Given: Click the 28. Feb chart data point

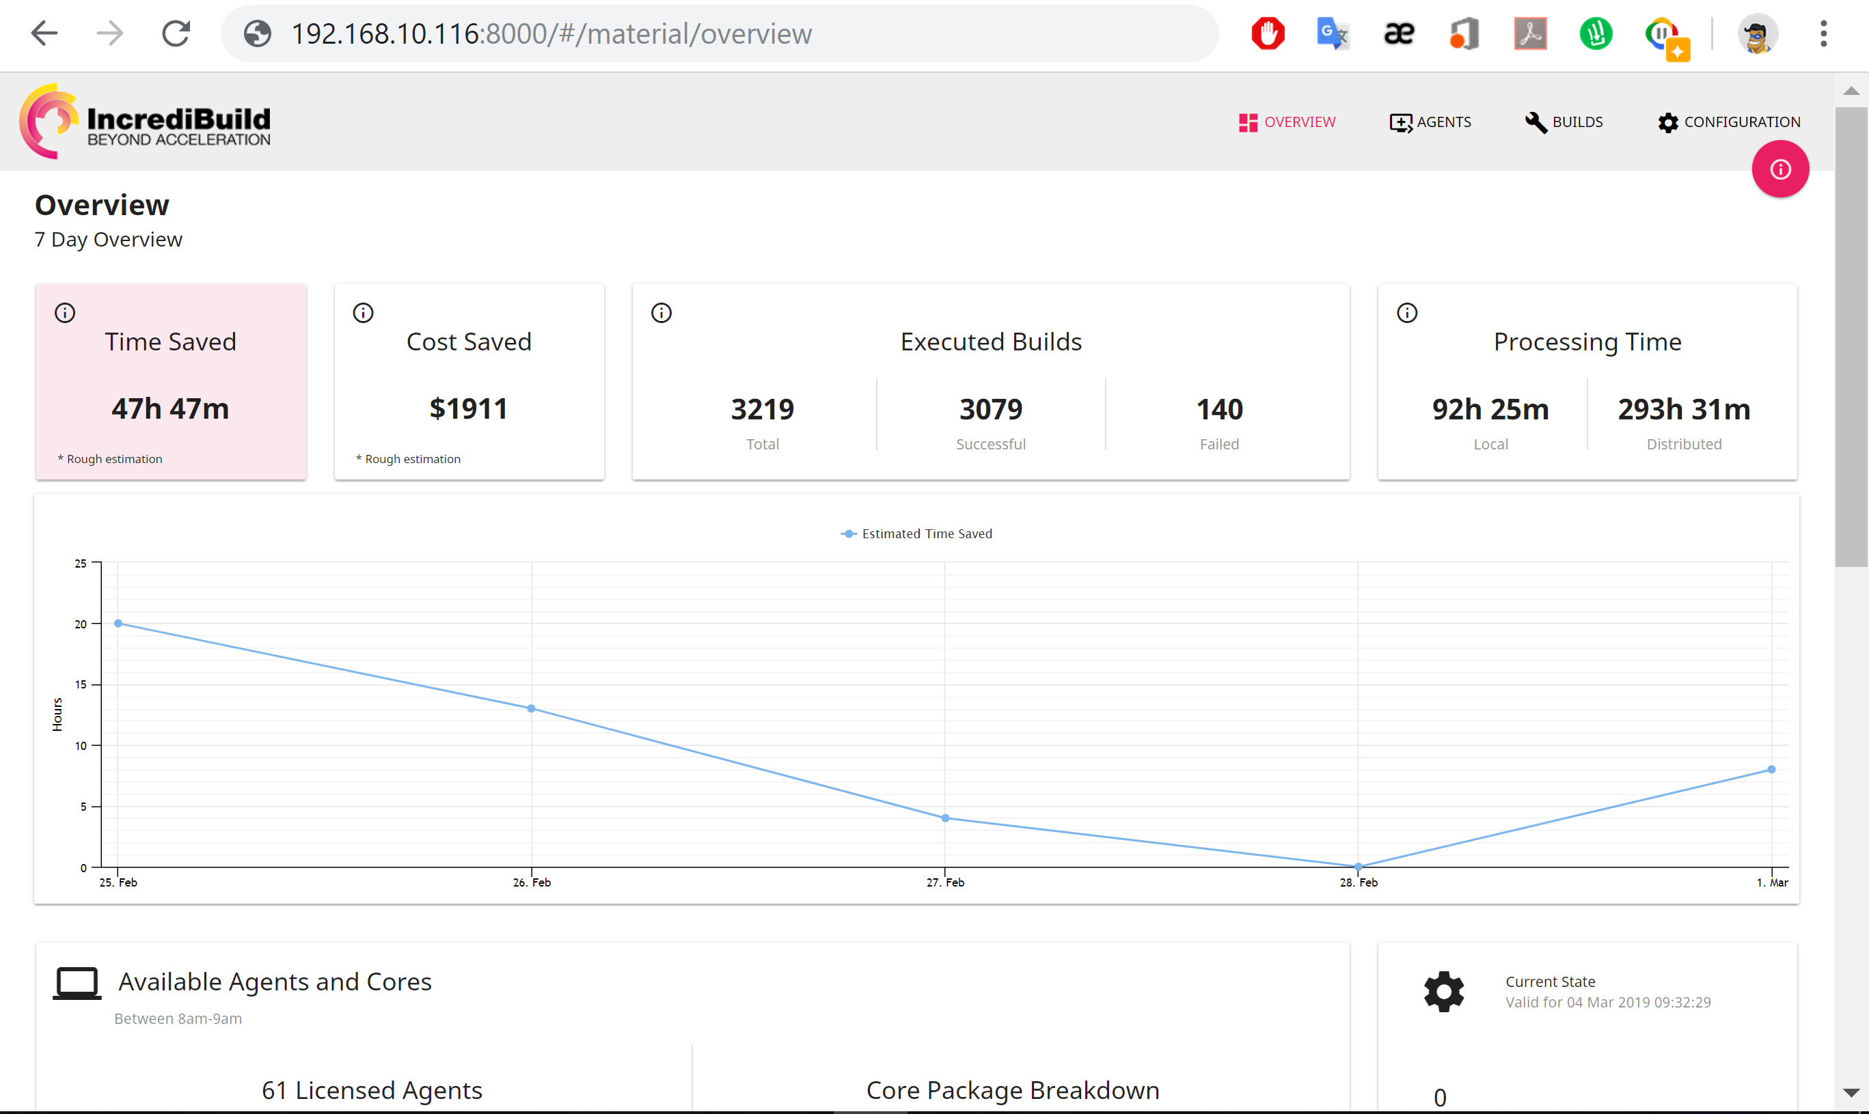Looking at the screenshot, I should click(1359, 866).
